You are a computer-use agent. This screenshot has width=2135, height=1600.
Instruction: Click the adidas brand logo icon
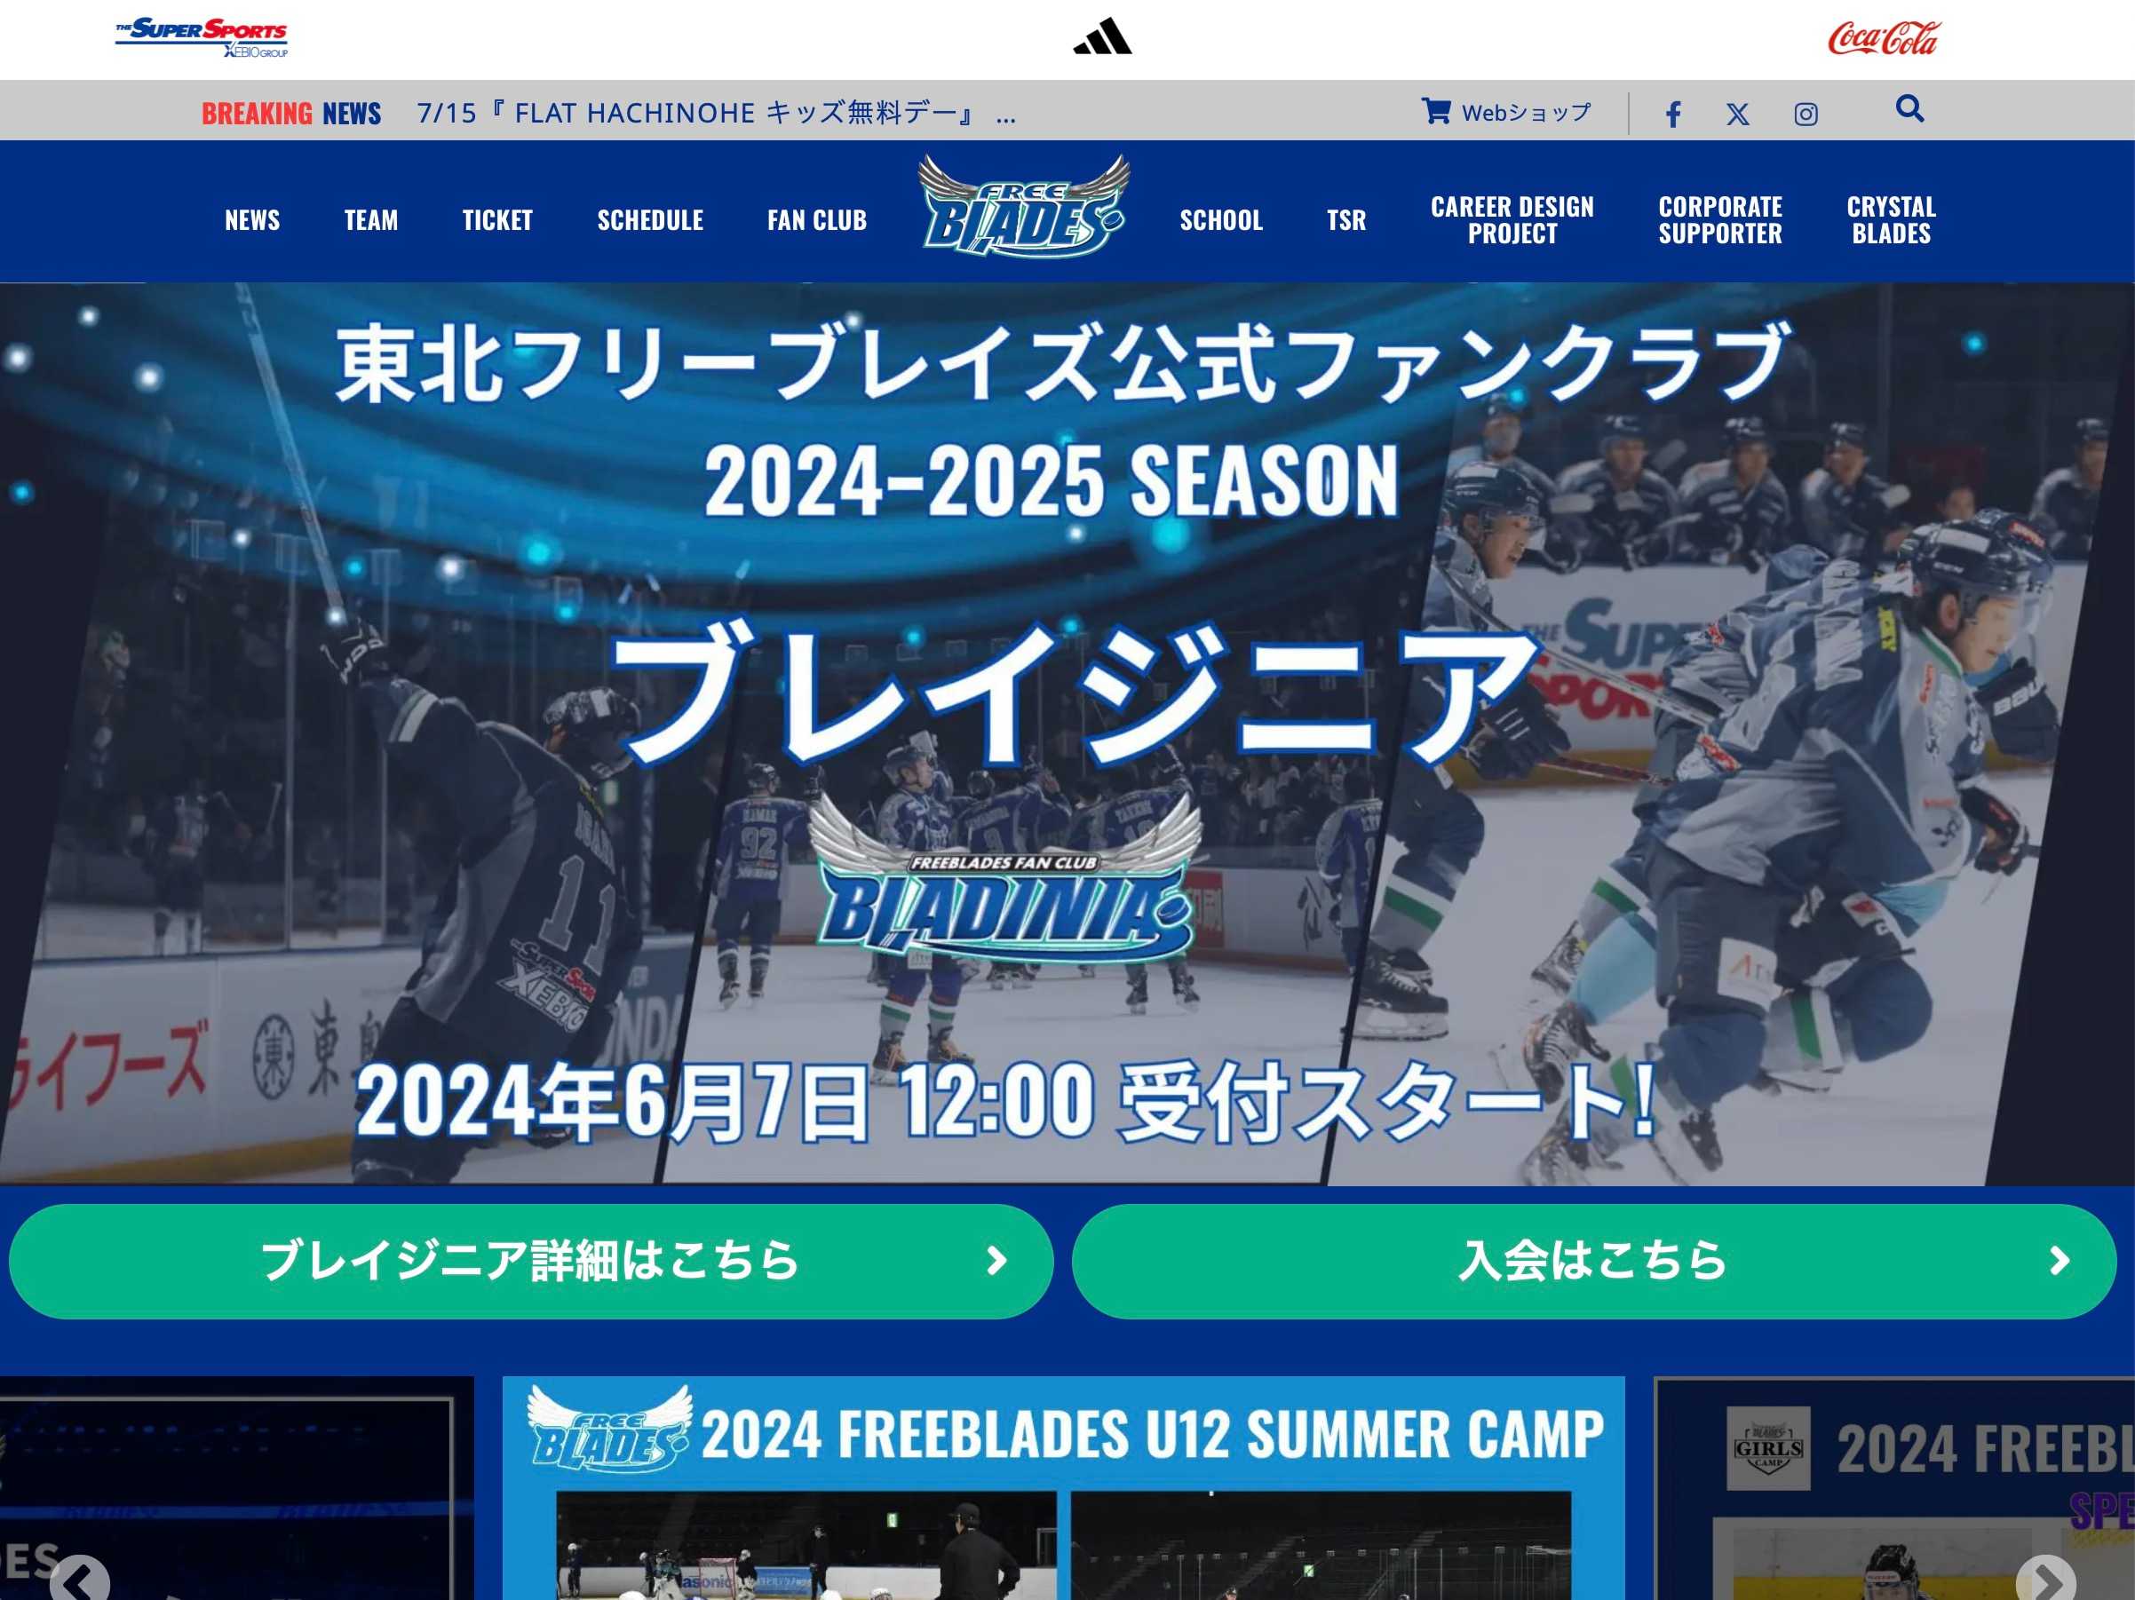point(1101,36)
